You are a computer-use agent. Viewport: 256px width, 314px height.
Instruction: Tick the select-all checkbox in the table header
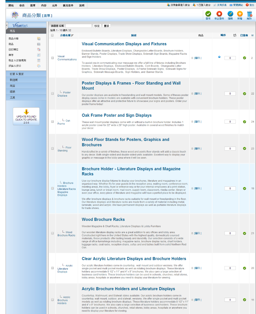pos(52,35)
